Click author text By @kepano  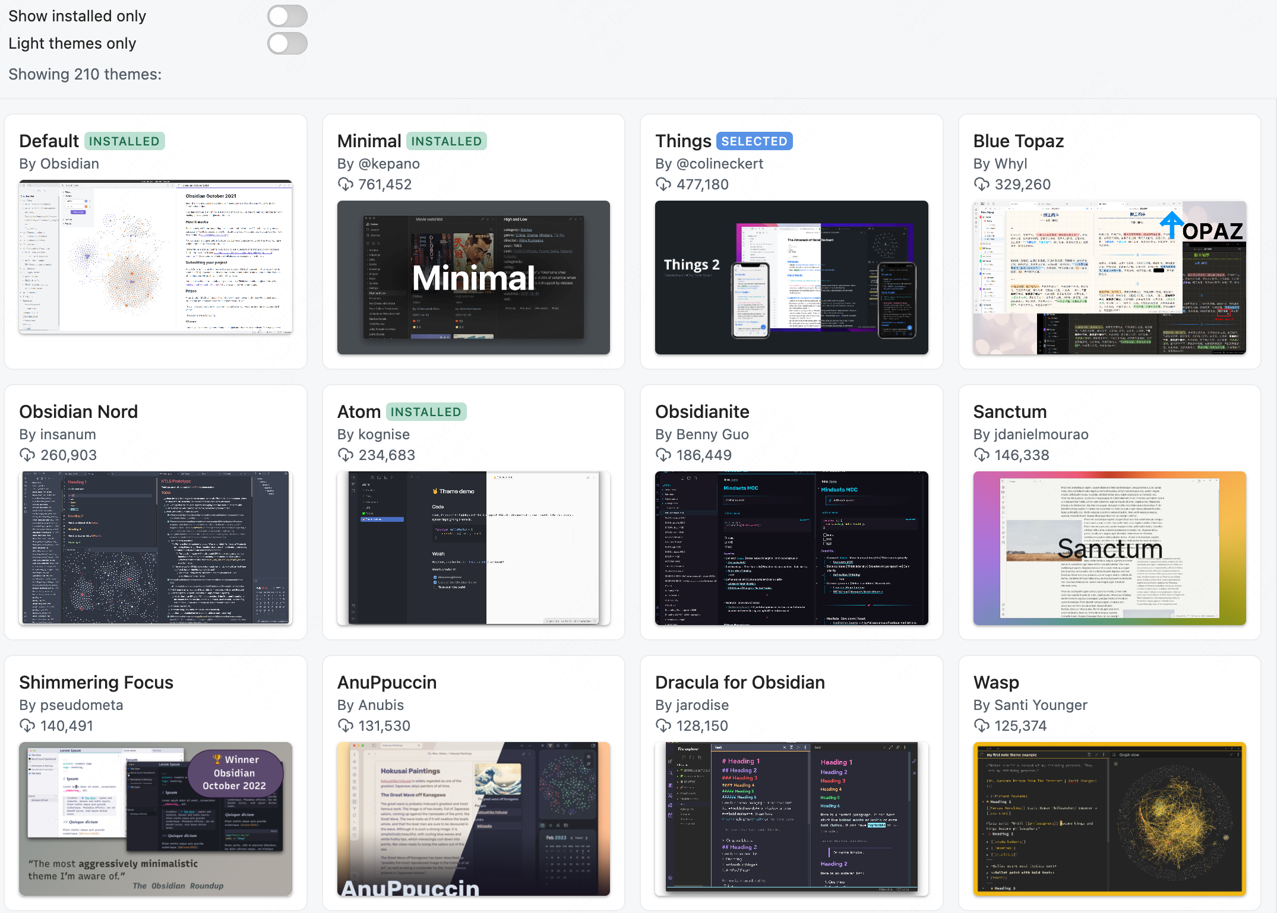tap(378, 164)
